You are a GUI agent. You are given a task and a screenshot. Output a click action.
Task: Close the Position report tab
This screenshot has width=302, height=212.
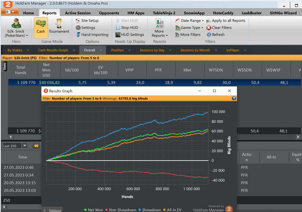click(x=129, y=50)
